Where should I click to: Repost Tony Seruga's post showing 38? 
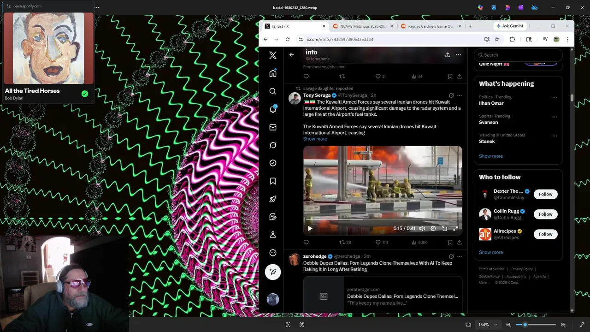pos(345,242)
